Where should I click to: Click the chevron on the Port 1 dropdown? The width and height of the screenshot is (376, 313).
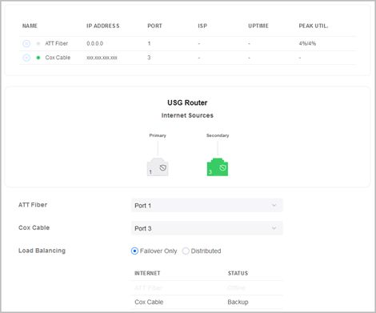tap(274, 205)
